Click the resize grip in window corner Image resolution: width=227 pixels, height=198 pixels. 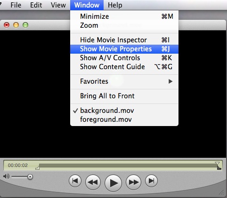pos(222,192)
